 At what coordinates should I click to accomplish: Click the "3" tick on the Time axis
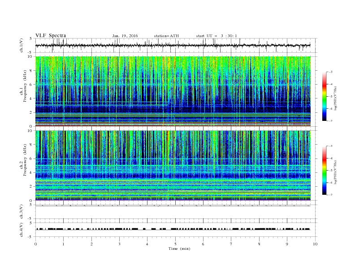pyautogui.click(x=119, y=244)
